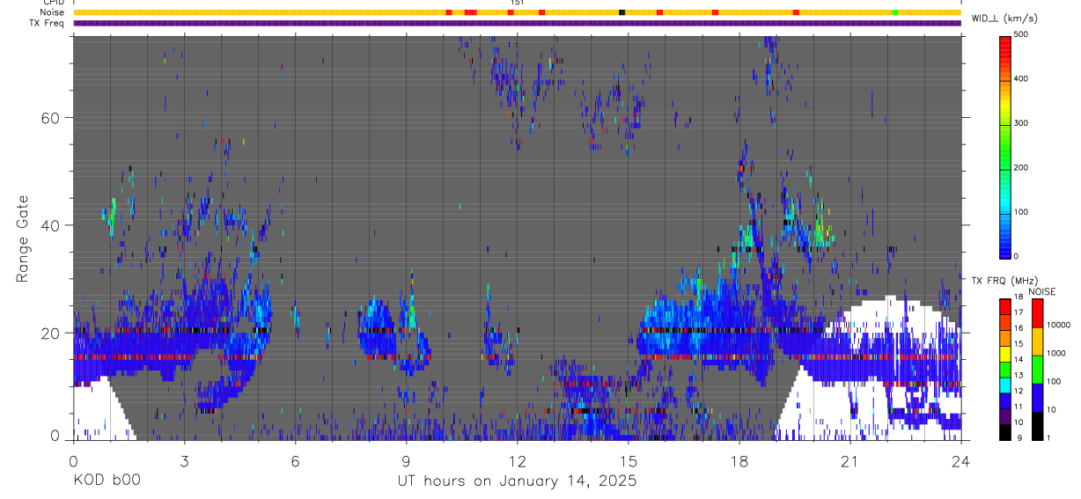Click the '400' width scale label
The width and height of the screenshot is (1081, 499).
pos(1021,79)
